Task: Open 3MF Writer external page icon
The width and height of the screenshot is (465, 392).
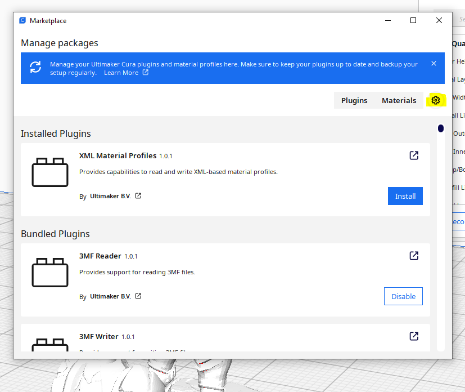Action: click(414, 336)
